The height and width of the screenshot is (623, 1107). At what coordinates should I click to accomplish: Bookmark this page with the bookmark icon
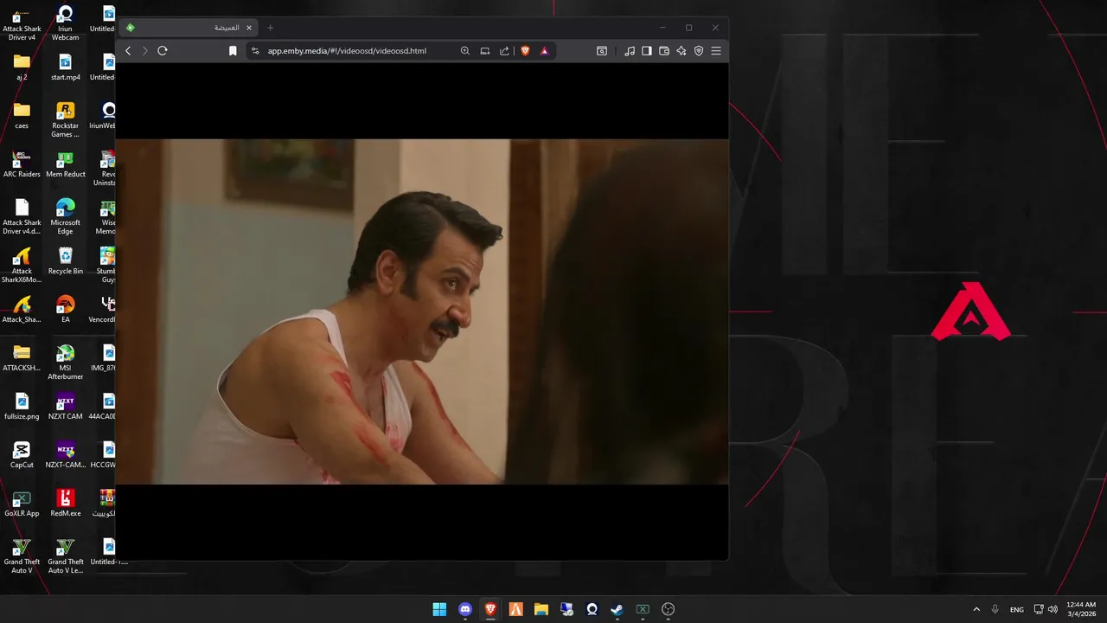pos(233,51)
